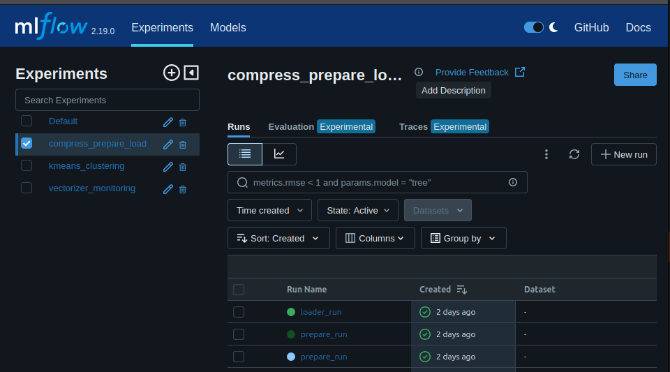Toggle the dark mode switch

pyautogui.click(x=534, y=27)
